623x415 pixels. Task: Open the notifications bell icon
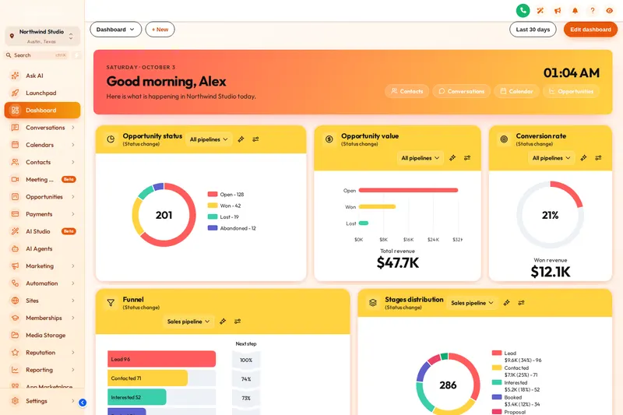click(x=575, y=11)
